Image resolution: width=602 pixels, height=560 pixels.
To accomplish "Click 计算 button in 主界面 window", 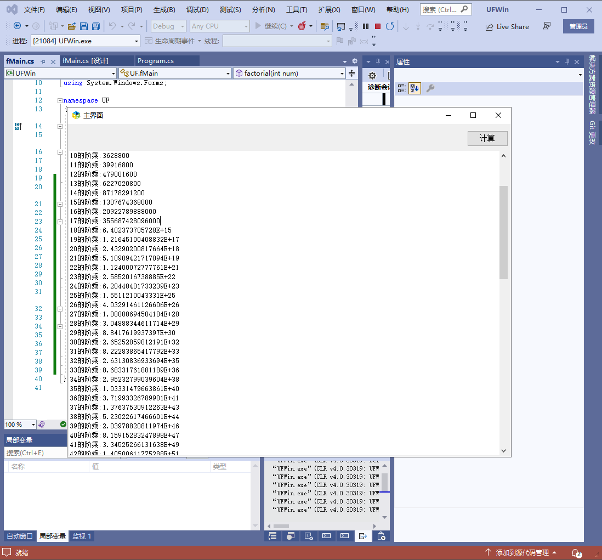I will click(487, 138).
